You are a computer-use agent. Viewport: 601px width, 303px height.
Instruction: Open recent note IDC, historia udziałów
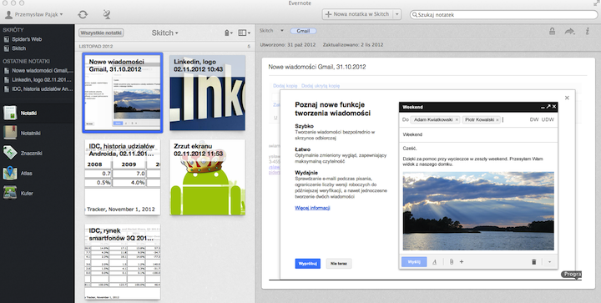click(38, 88)
